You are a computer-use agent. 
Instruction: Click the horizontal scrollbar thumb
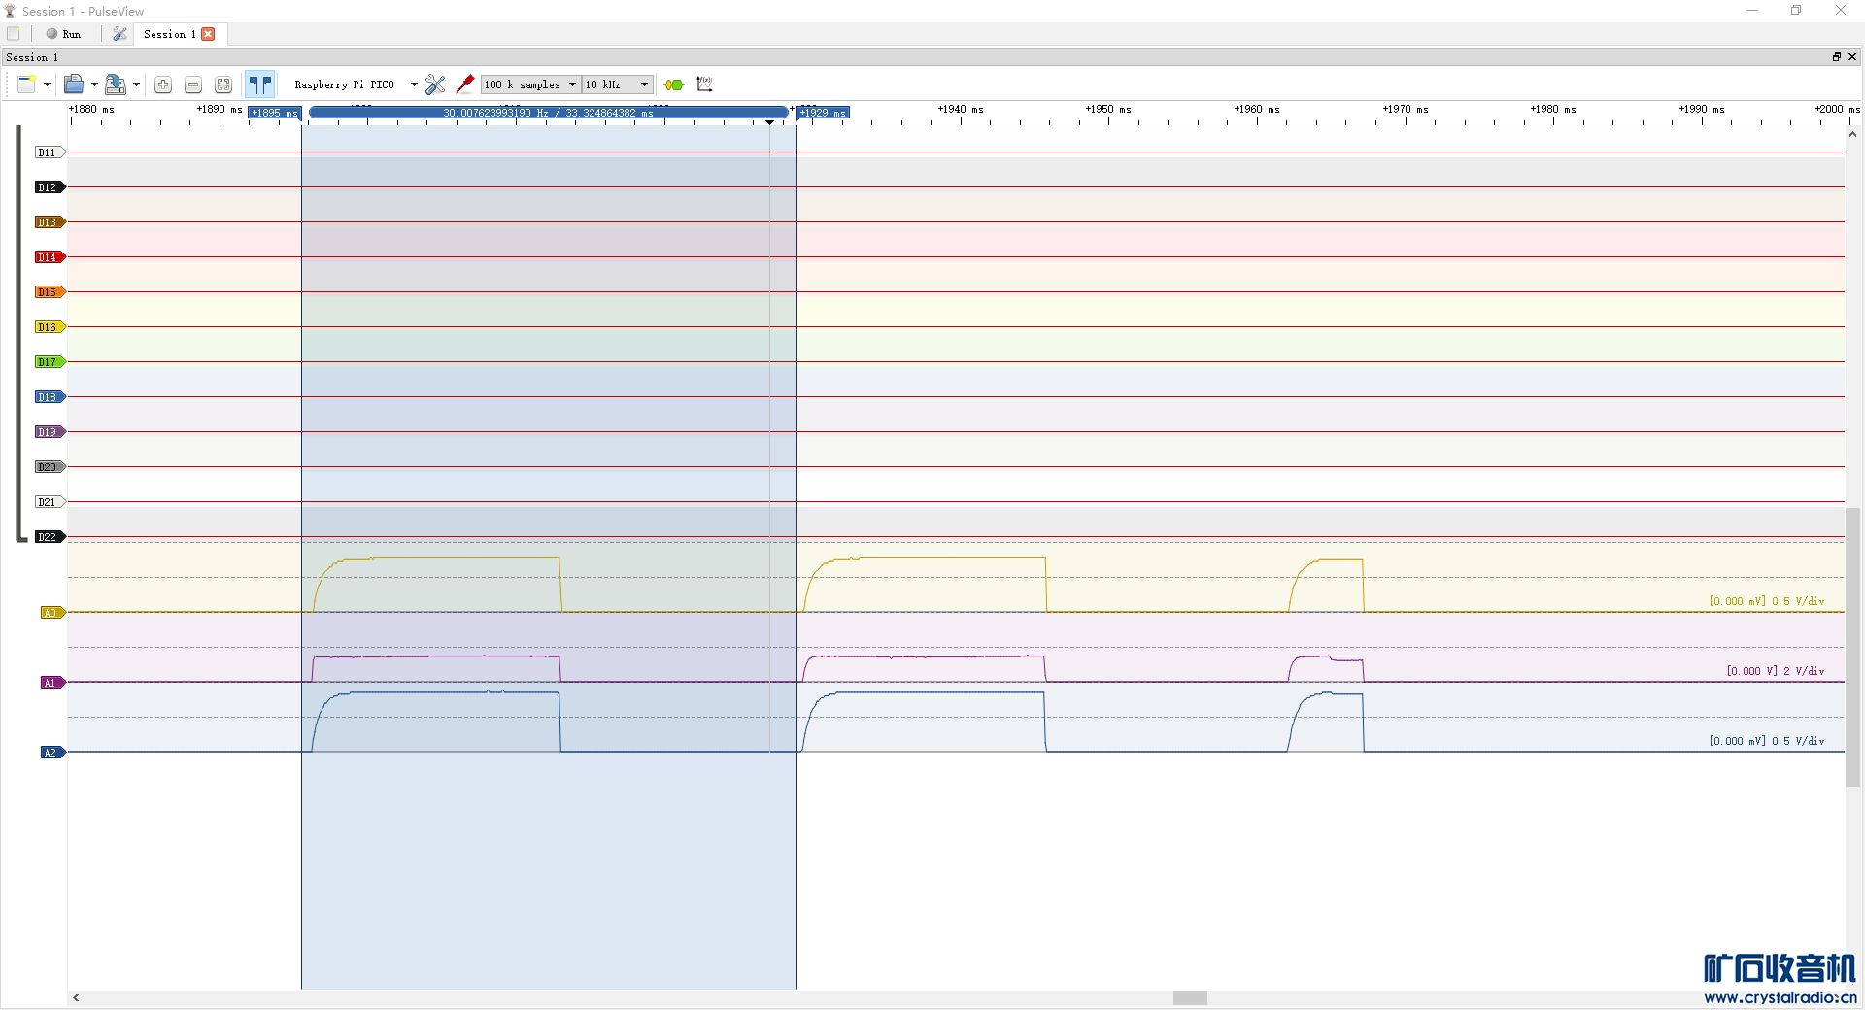click(x=1190, y=997)
